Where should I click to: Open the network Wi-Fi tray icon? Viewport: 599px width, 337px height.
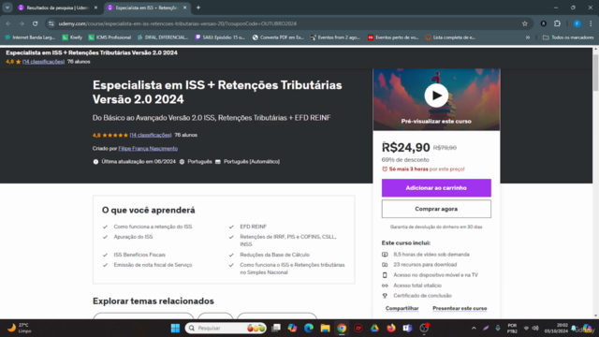526,328
